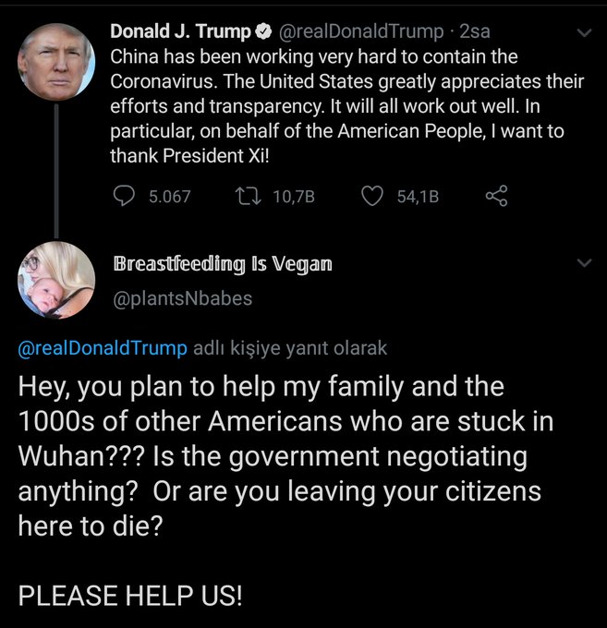This screenshot has height=628, width=607.
Task: Expand the chevron menu on Trump's tweet
Action: 583,32
